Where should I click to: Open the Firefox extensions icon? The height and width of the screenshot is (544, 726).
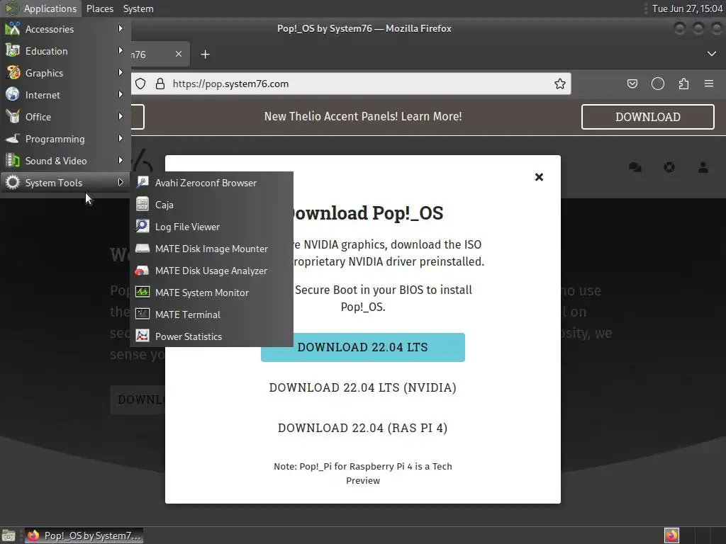[x=683, y=84]
